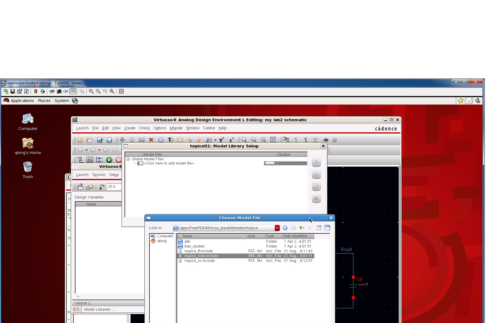Open the Session menu in the ADE window
The height and width of the screenshot is (323, 486).
(99, 175)
